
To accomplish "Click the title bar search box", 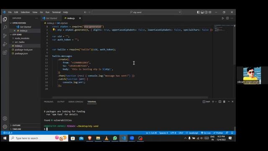I will tap(137, 12).
